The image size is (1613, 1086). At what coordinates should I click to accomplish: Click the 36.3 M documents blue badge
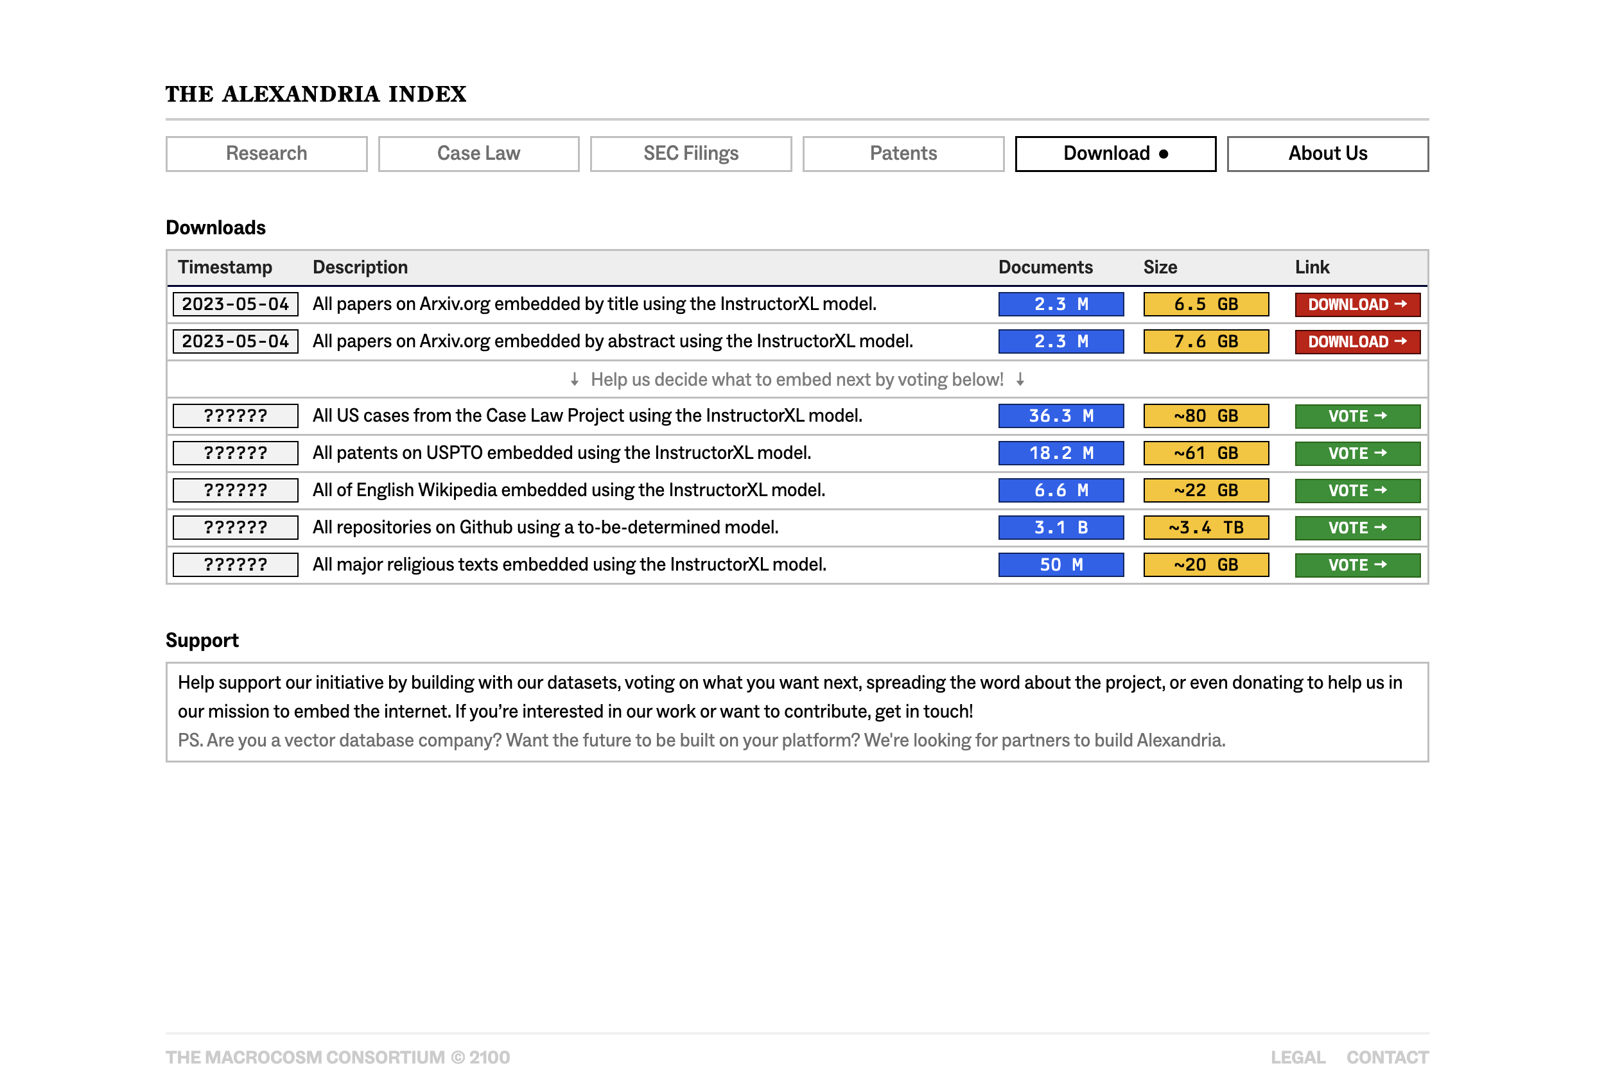tap(1060, 415)
